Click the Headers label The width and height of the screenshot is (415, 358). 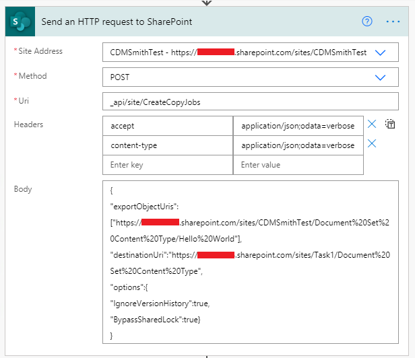(x=28, y=124)
